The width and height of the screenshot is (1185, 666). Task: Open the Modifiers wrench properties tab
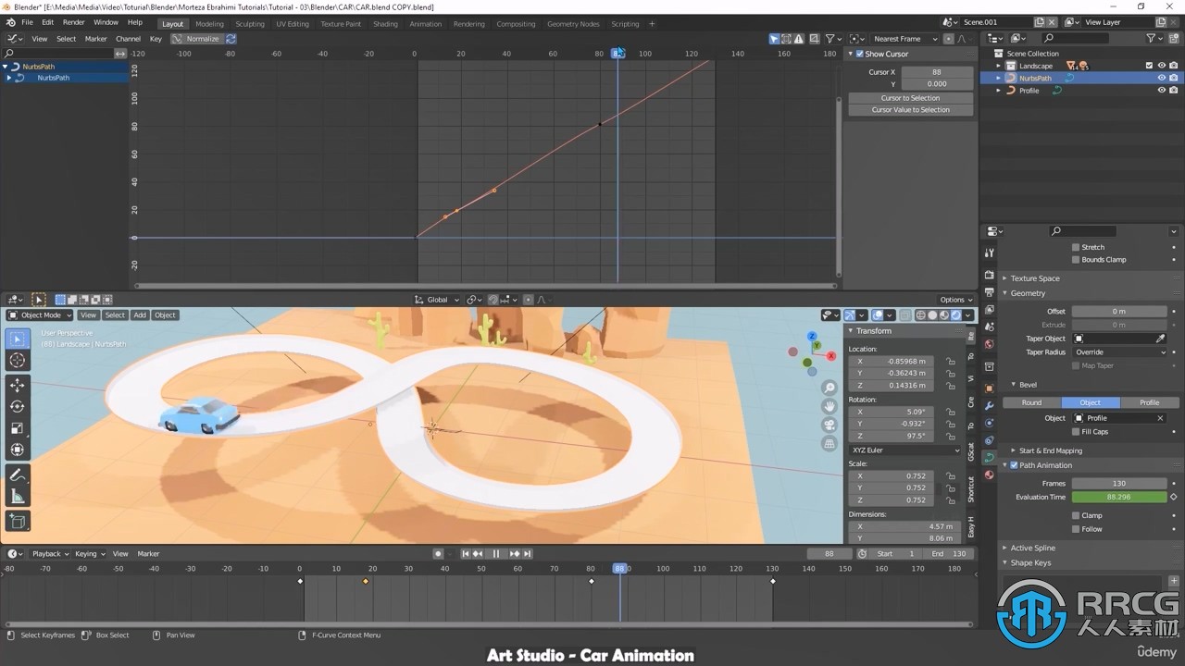click(x=989, y=405)
